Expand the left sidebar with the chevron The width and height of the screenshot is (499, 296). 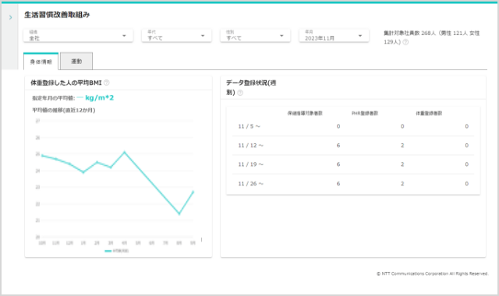click(10, 17)
